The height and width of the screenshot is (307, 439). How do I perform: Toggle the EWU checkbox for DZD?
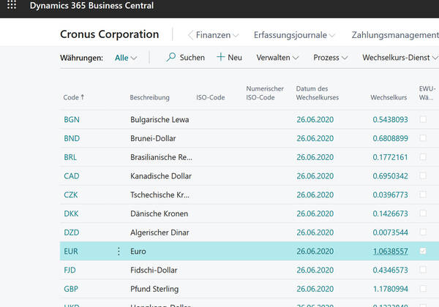tap(423, 232)
